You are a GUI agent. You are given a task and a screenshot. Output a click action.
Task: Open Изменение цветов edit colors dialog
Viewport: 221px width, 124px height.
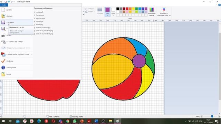152,12
